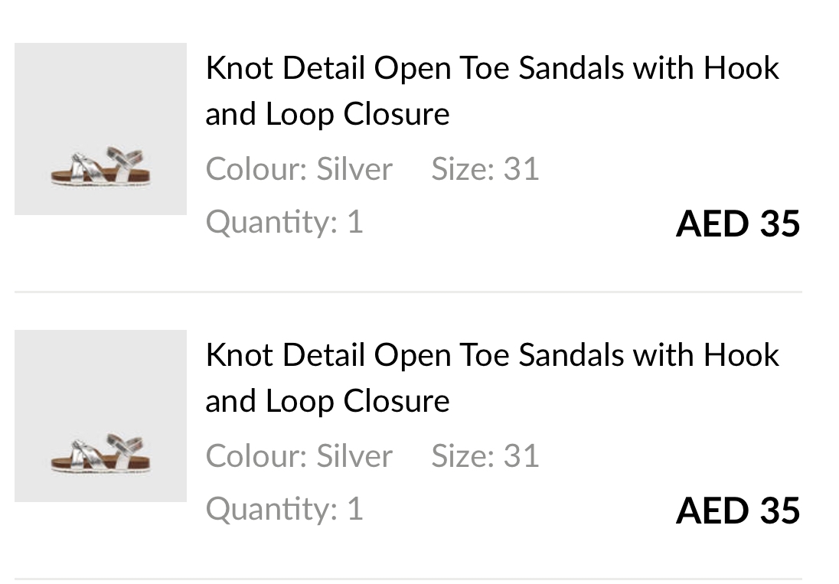839x584 pixels.
Task: Click the divider line below the second item
Action: [x=408, y=579]
